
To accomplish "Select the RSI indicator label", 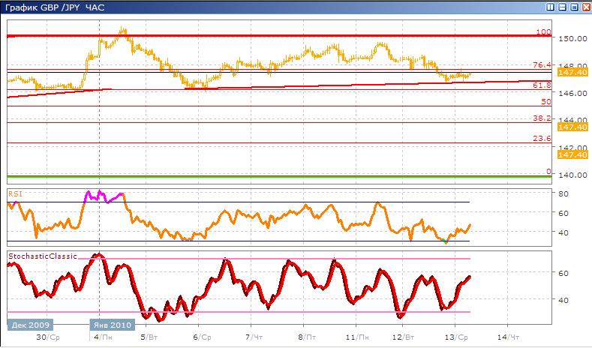I will [15, 193].
